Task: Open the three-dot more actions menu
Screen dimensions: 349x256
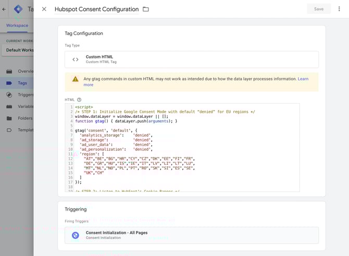Action: point(339,9)
